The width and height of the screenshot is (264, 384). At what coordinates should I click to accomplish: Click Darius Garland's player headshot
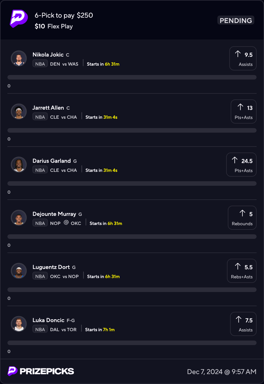(x=19, y=165)
